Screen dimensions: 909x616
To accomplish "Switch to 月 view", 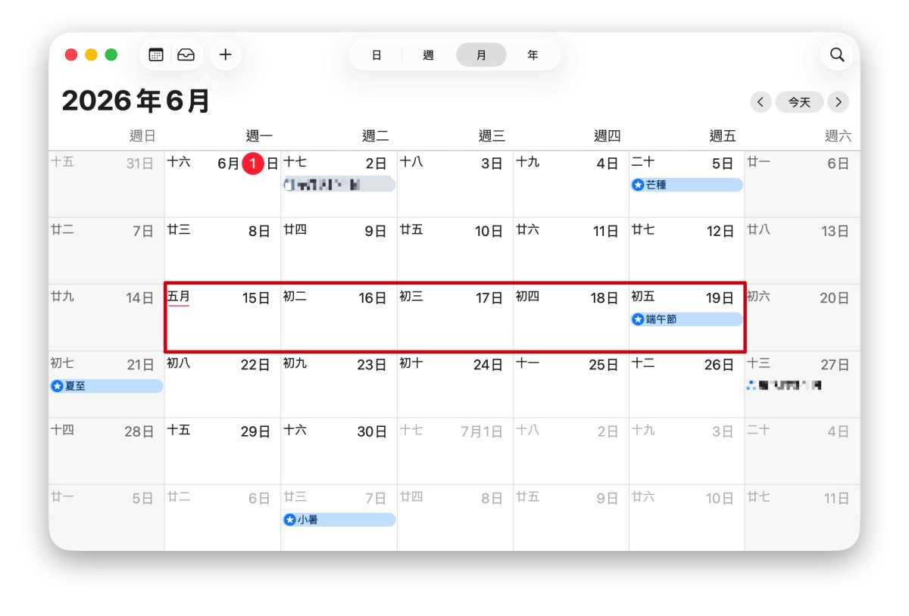I will 481,55.
